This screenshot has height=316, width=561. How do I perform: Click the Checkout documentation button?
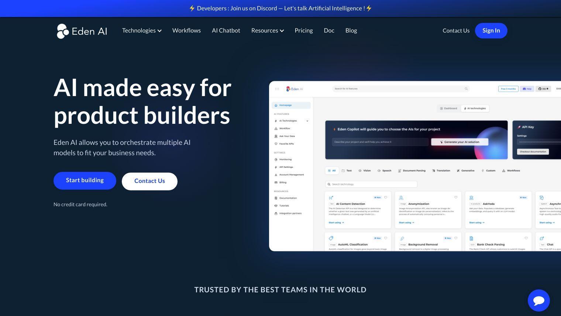[533, 152]
